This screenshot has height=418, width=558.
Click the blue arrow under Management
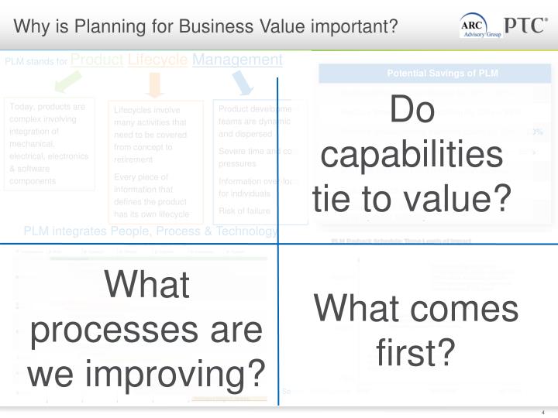[243, 83]
